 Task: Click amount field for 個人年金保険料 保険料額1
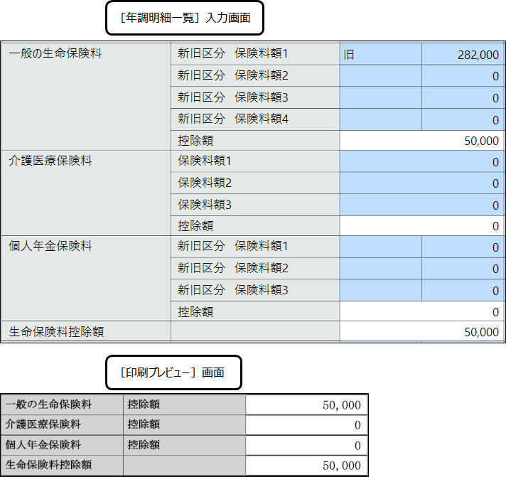point(463,247)
